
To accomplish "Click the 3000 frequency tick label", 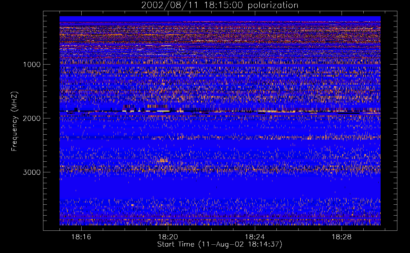I will coord(32,172).
